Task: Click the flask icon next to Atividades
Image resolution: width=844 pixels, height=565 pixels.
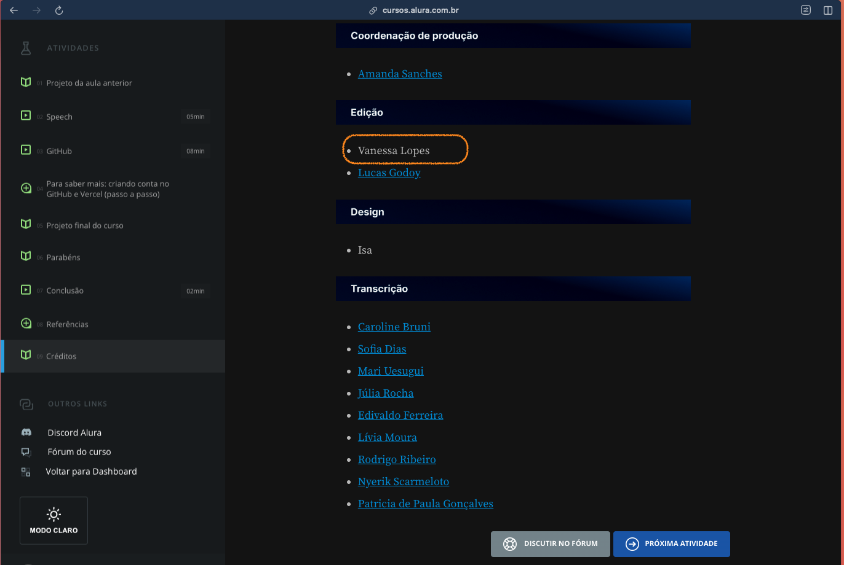Action: coord(25,48)
